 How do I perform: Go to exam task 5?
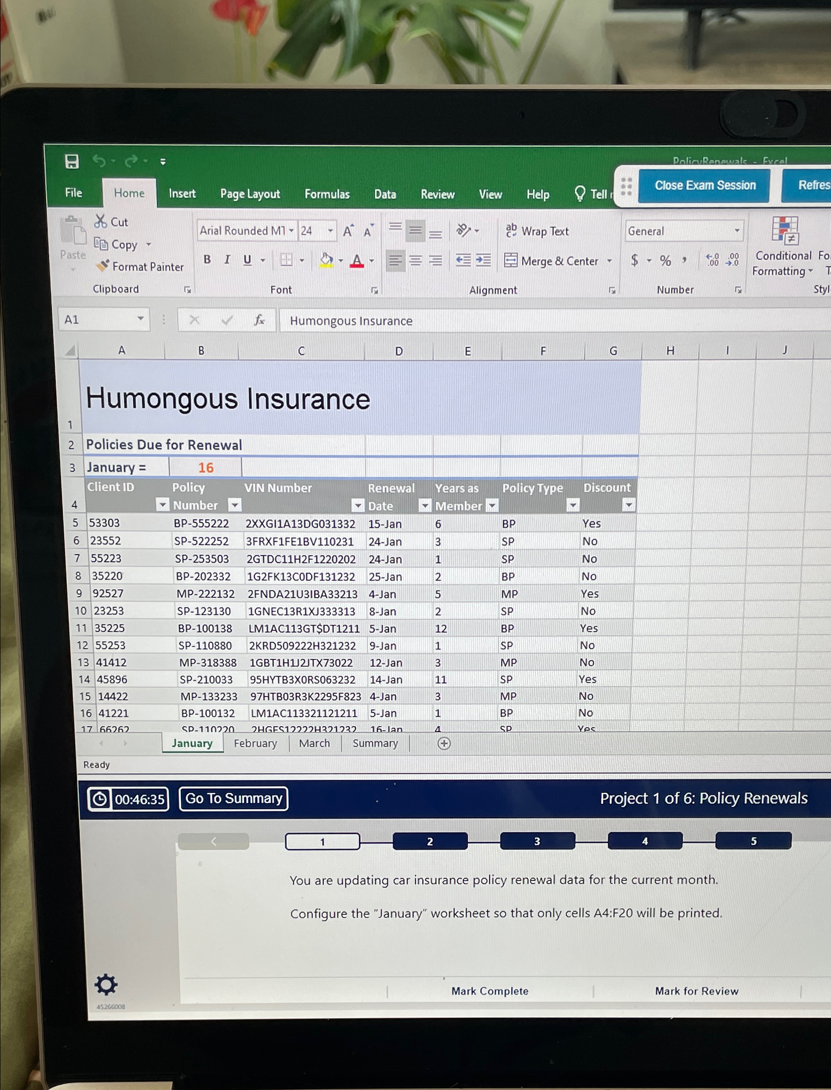753,841
